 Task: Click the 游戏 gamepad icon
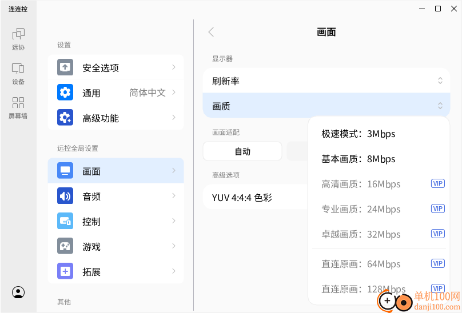[65, 246]
